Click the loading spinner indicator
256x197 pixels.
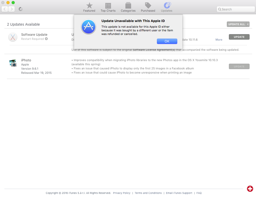pos(20,9)
